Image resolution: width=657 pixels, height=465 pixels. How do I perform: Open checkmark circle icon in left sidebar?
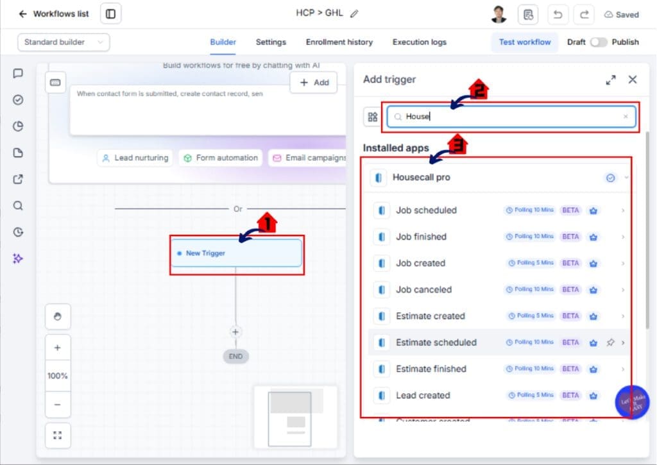(x=18, y=99)
